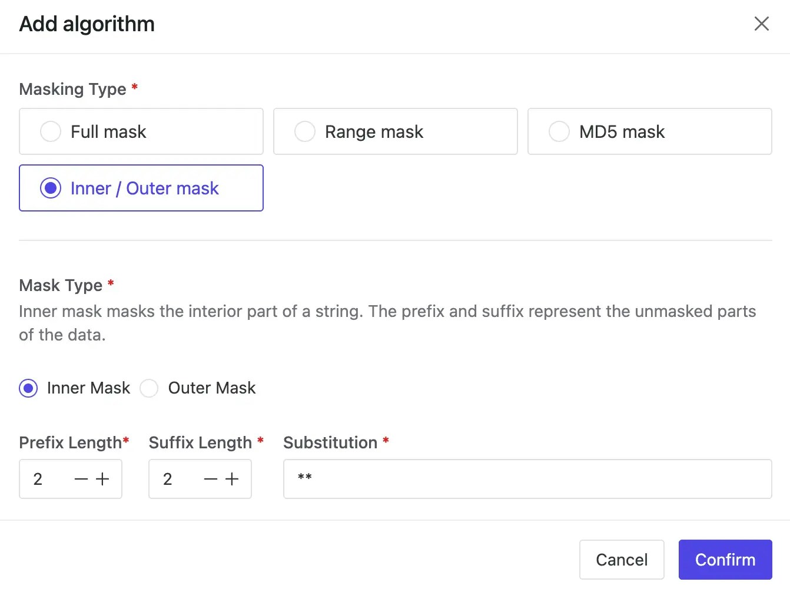Choose the Range mask radio option
Viewport: 790px width, 595px height.
[x=305, y=131]
